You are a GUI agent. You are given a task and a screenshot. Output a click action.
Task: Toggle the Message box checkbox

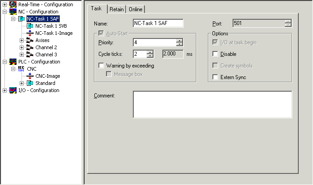coord(109,74)
